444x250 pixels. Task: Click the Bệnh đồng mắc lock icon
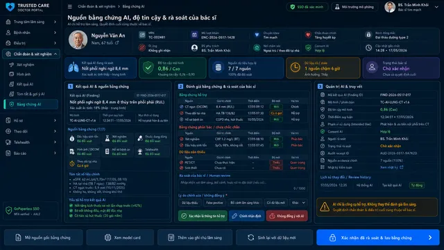[x=368, y=35]
